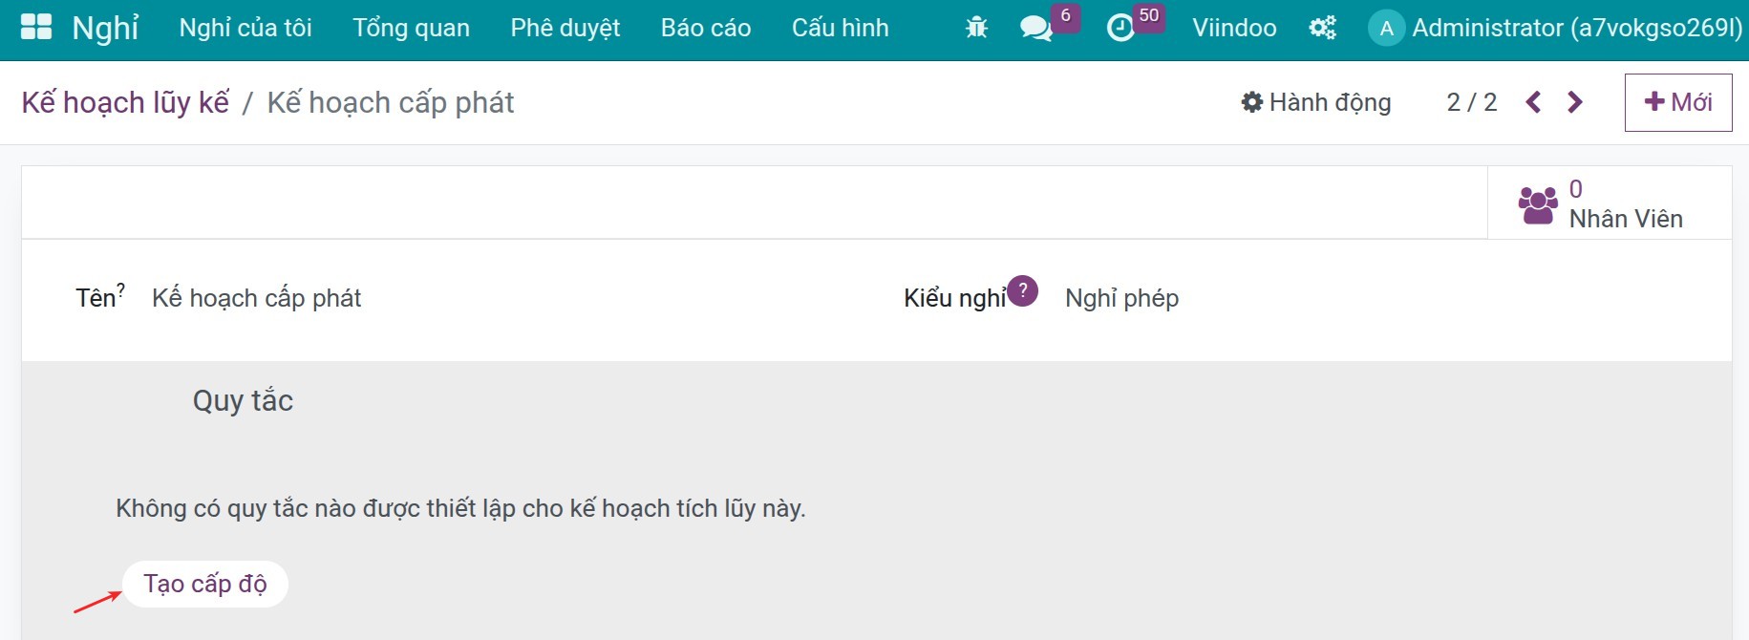Viewport: 1749px width, 640px height.
Task: Edit the Tên field value Kế hoạch cấp phát
Action: point(256,298)
